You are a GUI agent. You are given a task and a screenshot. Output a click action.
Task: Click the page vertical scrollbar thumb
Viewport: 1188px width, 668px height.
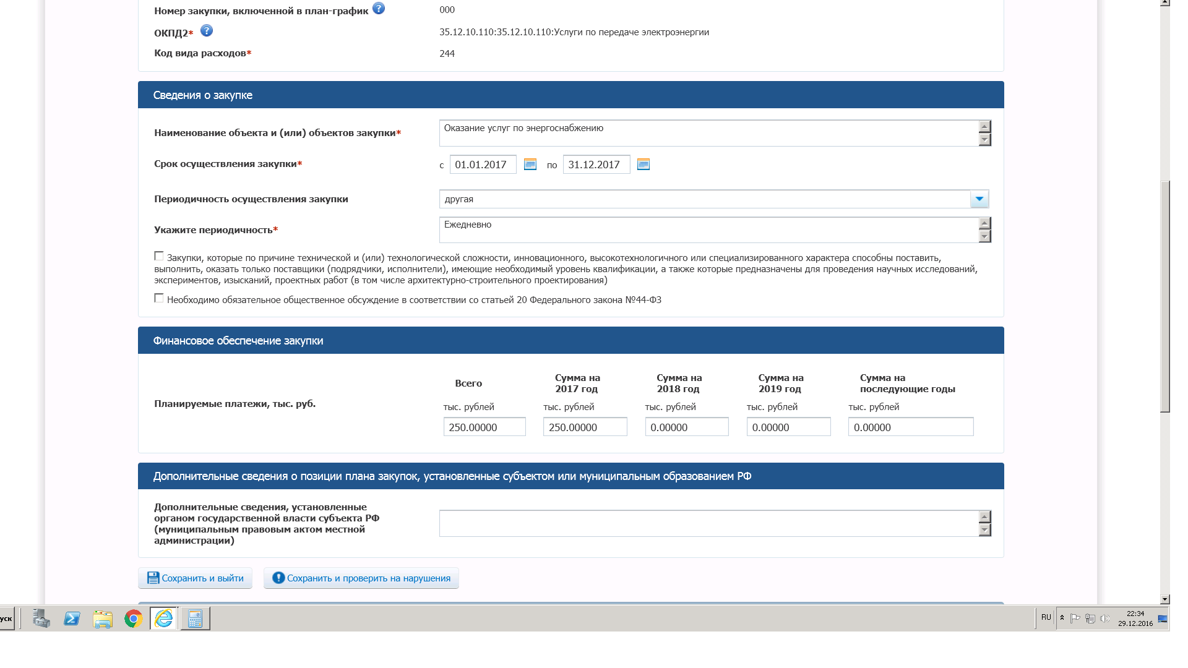click(x=1165, y=297)
